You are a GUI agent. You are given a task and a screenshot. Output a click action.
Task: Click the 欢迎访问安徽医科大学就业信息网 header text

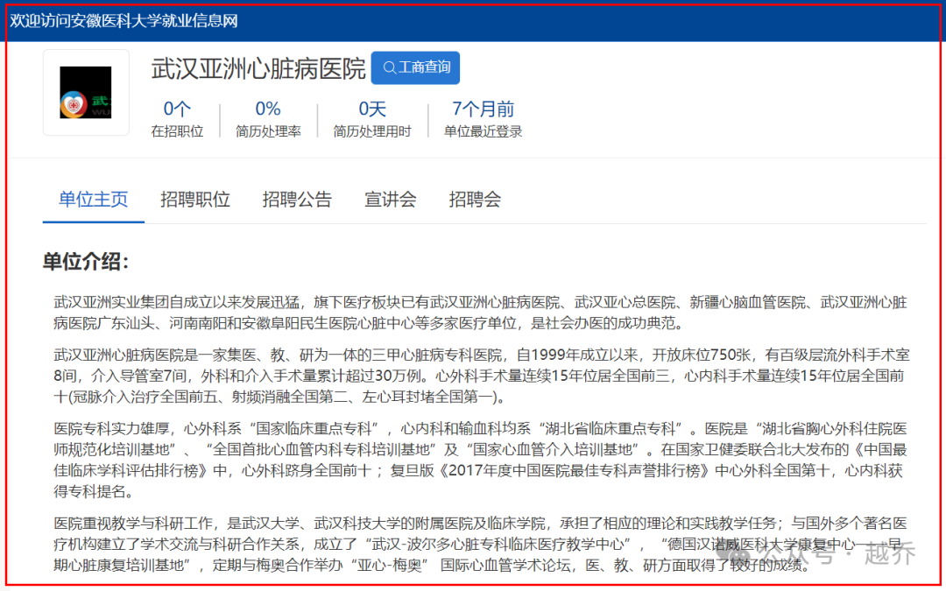(124, 21)
